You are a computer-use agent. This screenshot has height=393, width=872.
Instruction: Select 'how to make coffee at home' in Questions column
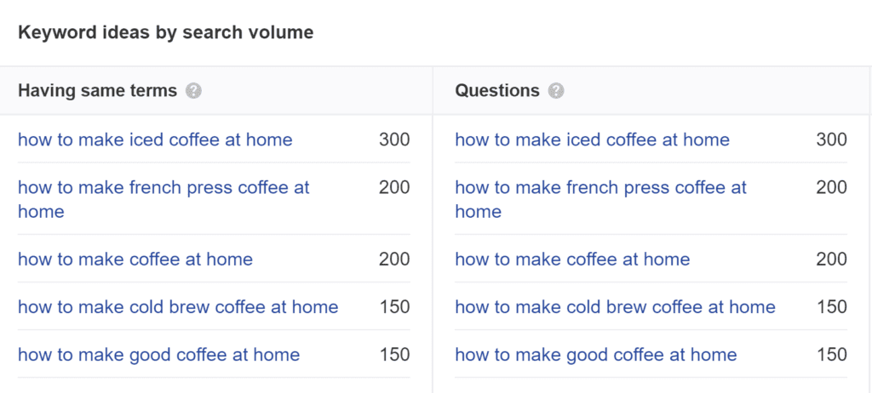(x=572, y=259)
